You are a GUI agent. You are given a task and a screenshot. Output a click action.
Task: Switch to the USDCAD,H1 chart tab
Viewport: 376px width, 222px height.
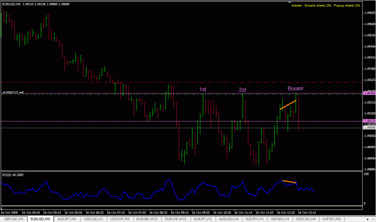coord(93,219)
